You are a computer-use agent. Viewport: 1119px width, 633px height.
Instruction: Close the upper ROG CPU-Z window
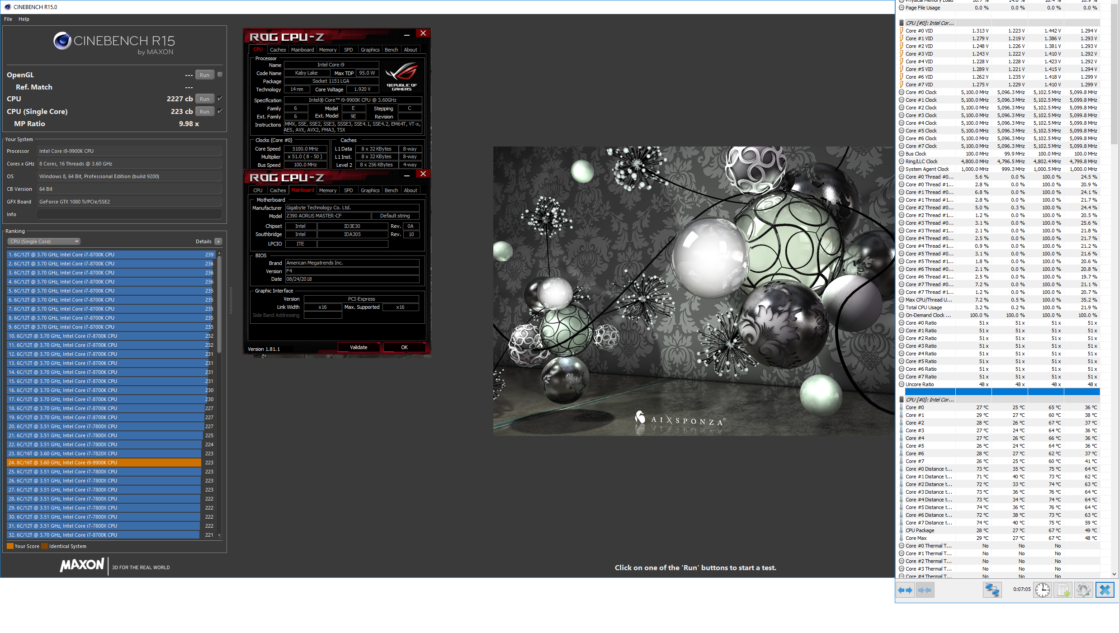tap(423, 33)
